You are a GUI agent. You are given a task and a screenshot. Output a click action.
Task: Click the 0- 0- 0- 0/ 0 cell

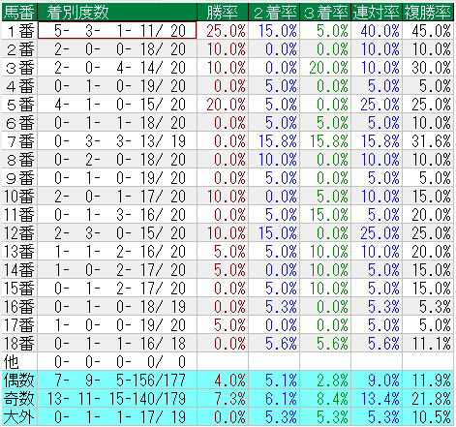tap(117, 362)
